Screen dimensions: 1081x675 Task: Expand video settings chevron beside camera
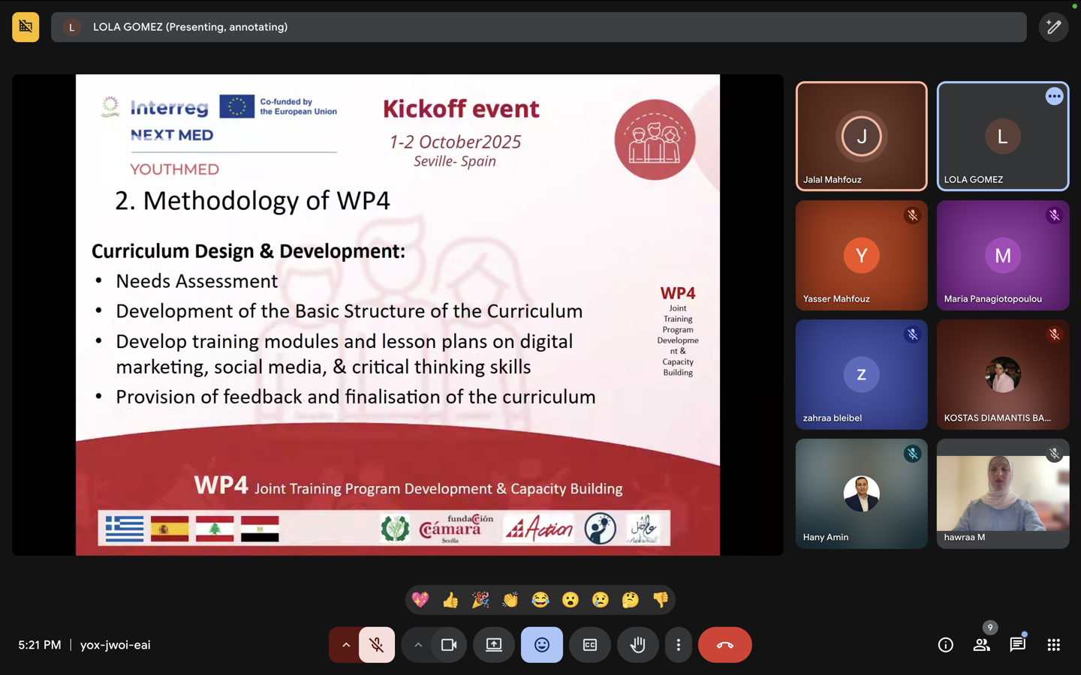tap(418, 645)
